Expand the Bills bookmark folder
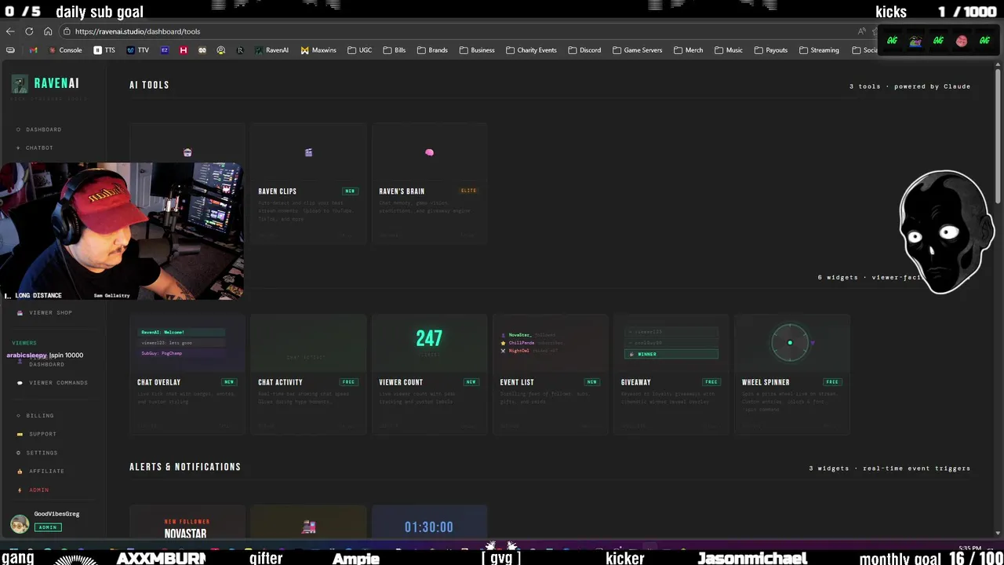Screen dimensions: 1004x565 [x=395, y=50]
